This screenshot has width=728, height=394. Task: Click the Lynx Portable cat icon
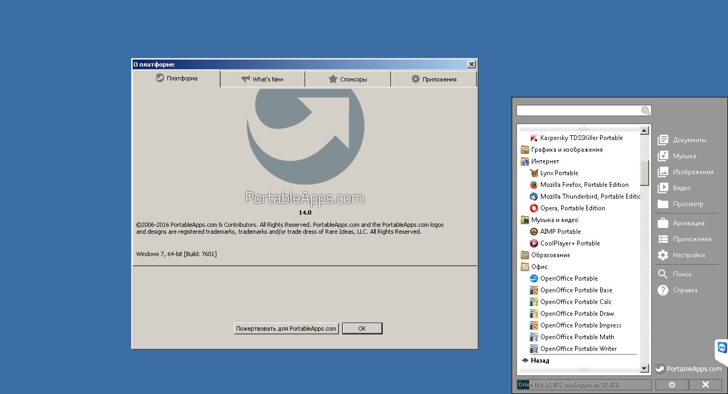(533, 173)
